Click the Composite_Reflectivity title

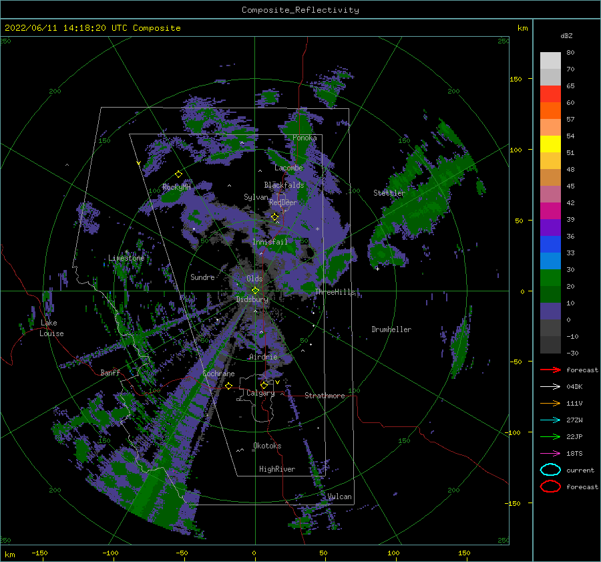(x=300, y=10)
